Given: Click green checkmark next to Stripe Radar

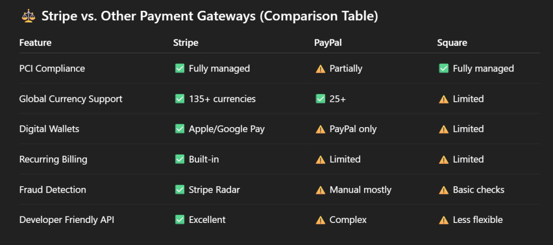Looking at the screenshot, I should 179,190.
